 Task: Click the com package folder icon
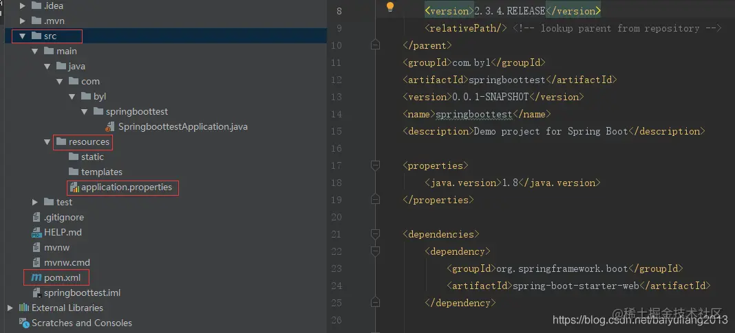click(x=74, y=81)
